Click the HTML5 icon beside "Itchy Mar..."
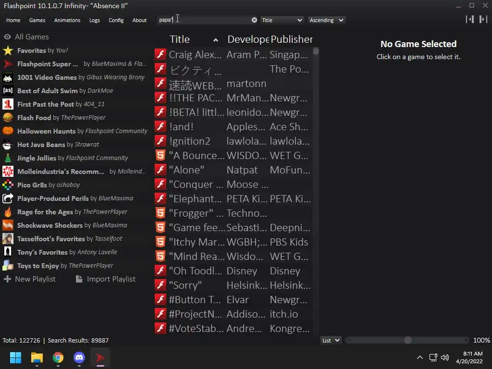The height and width of the screenshot is (369, 492). [160, 242]
